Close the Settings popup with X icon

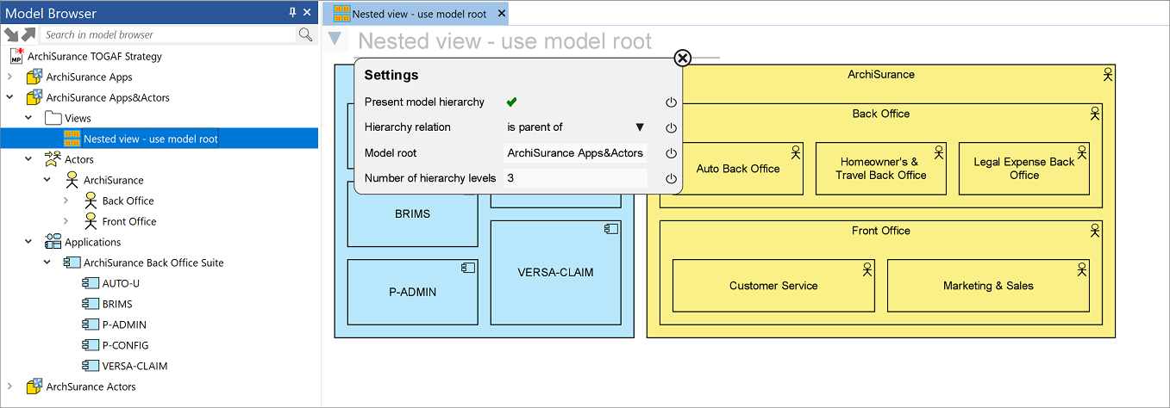tap(682, 58)
